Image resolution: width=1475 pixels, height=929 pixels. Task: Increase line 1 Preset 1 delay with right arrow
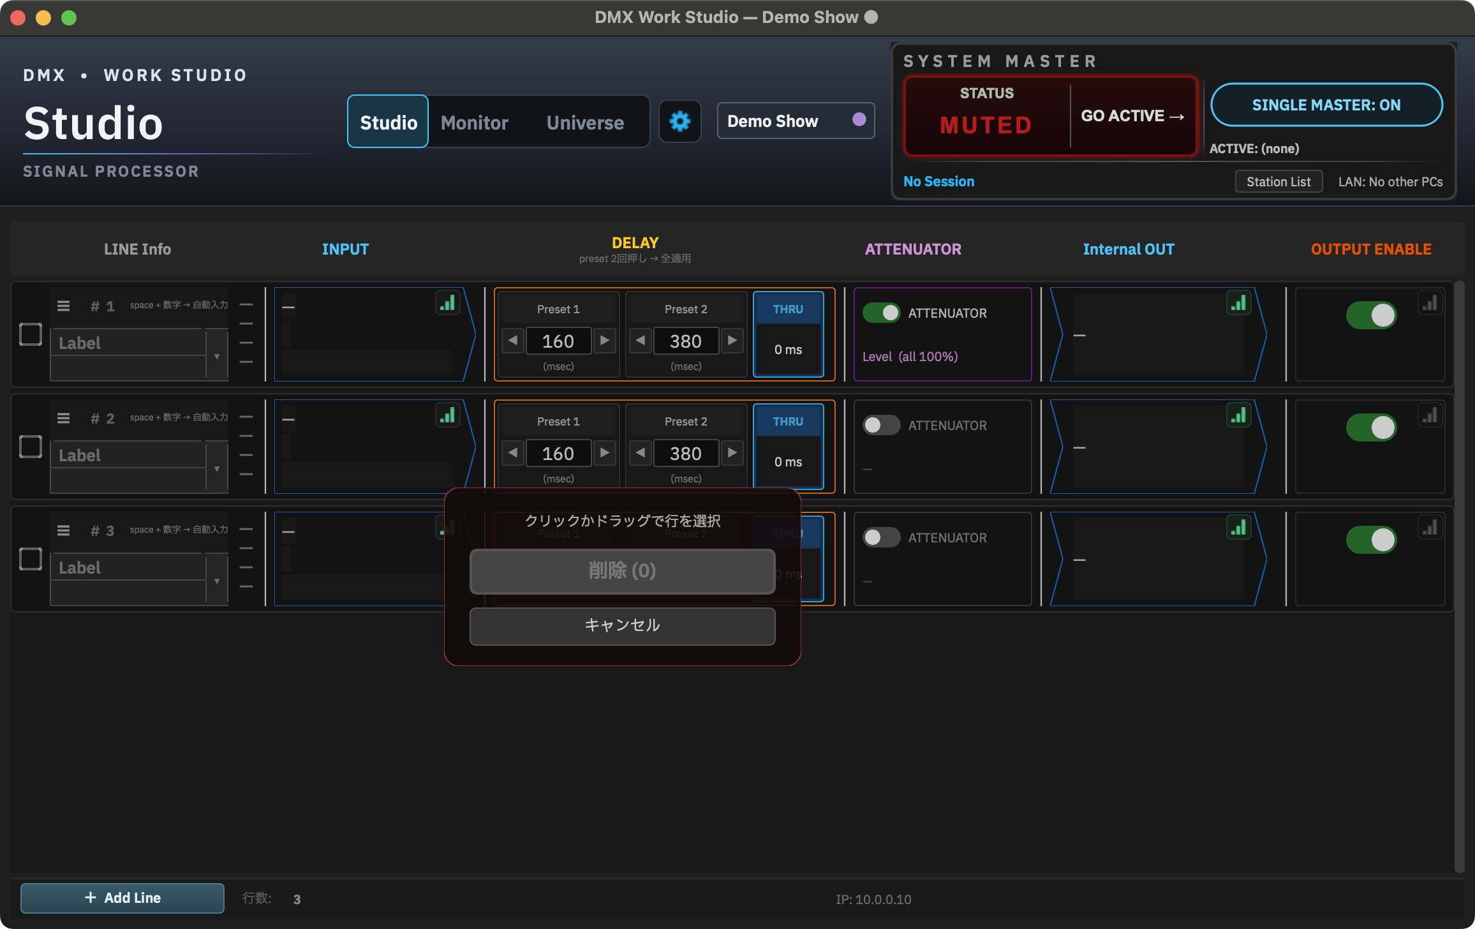605,341
